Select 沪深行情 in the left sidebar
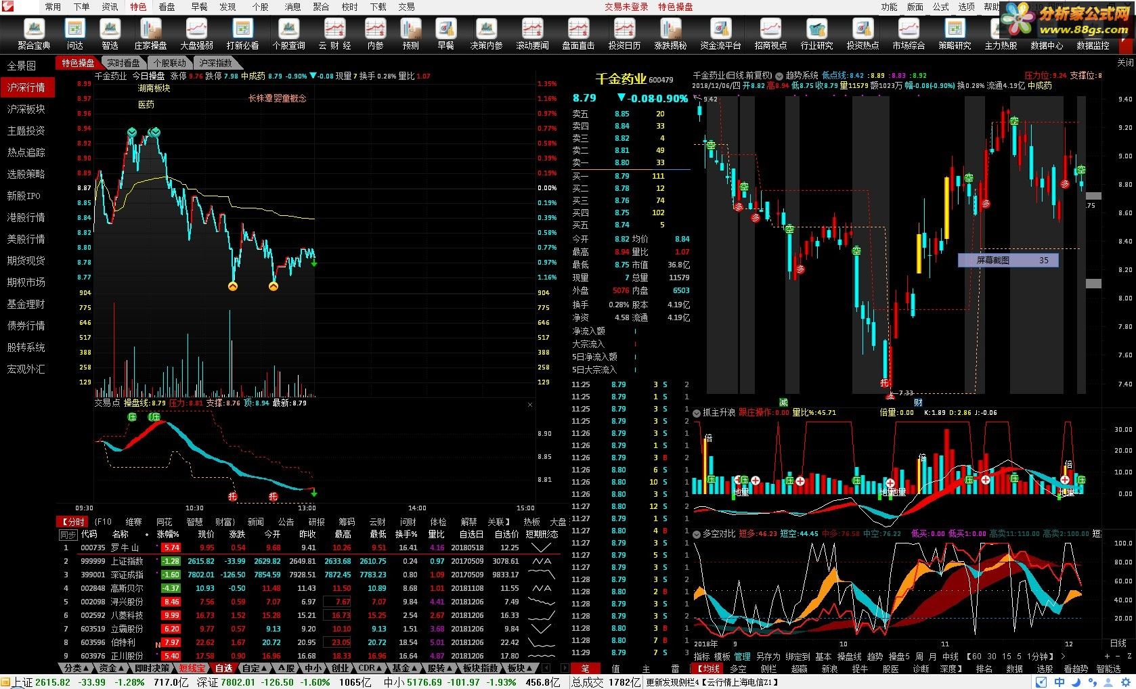Viewport: 1136px width, 689px height. [x=27, y=87]
